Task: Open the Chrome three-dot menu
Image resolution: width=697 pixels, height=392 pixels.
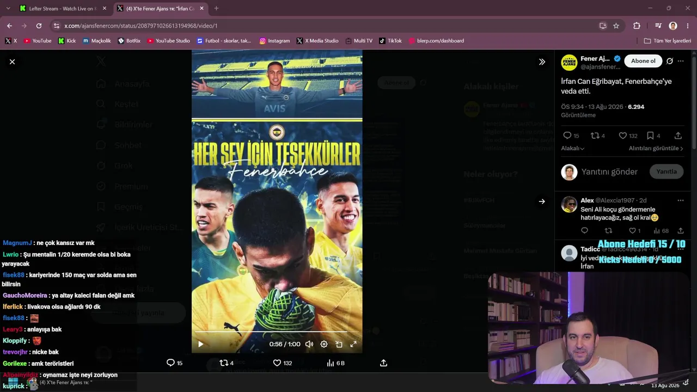Action: pos(688,26)
